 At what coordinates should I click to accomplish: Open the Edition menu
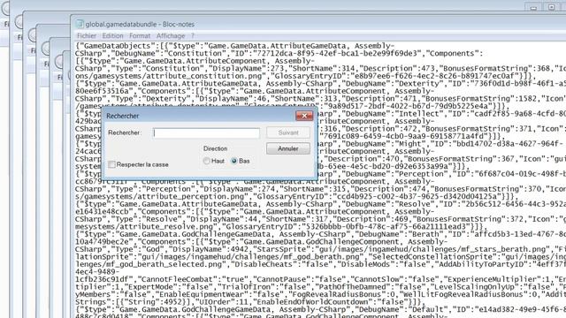coord(112,35)
